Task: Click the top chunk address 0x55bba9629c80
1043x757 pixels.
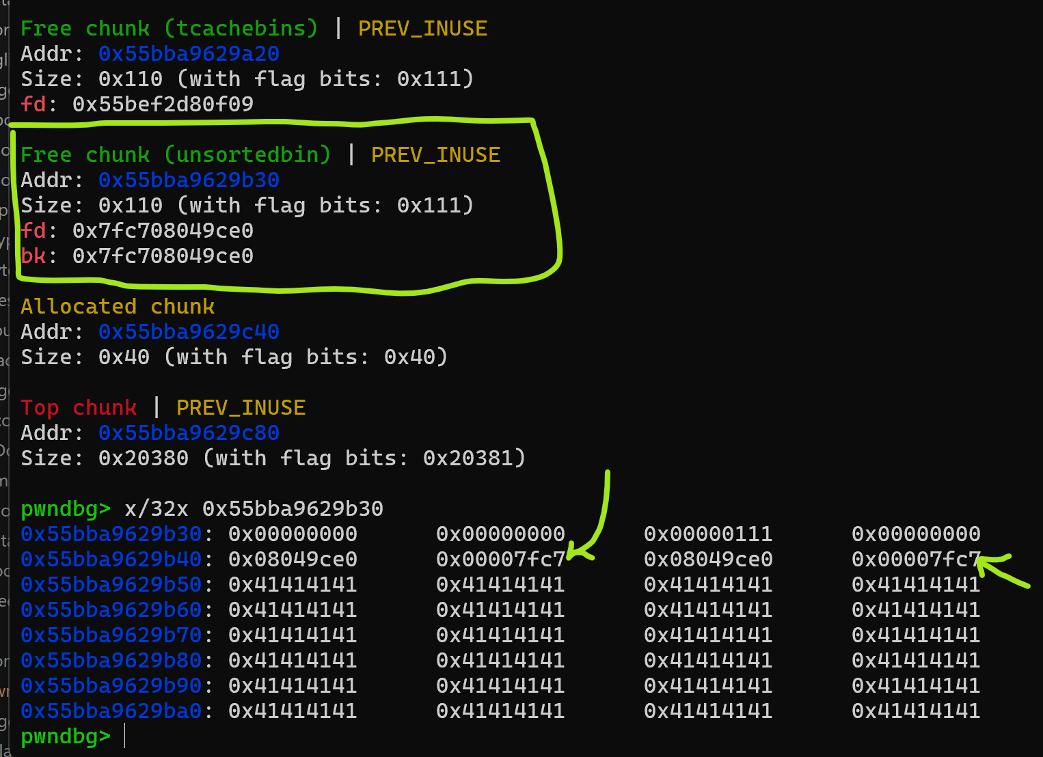Action: point(189,433)
